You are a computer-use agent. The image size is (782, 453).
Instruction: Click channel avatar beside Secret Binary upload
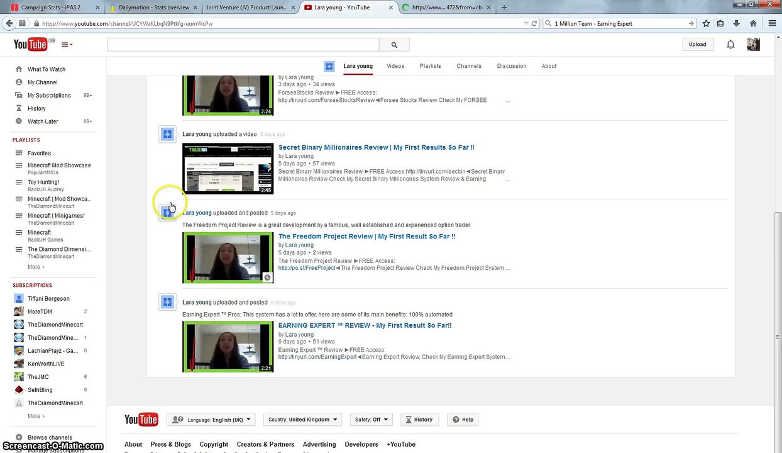167,134
